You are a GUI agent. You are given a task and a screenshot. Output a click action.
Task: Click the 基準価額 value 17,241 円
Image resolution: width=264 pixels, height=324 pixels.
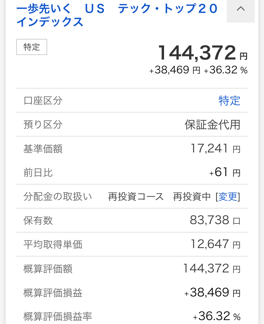[x=215, y=149]
